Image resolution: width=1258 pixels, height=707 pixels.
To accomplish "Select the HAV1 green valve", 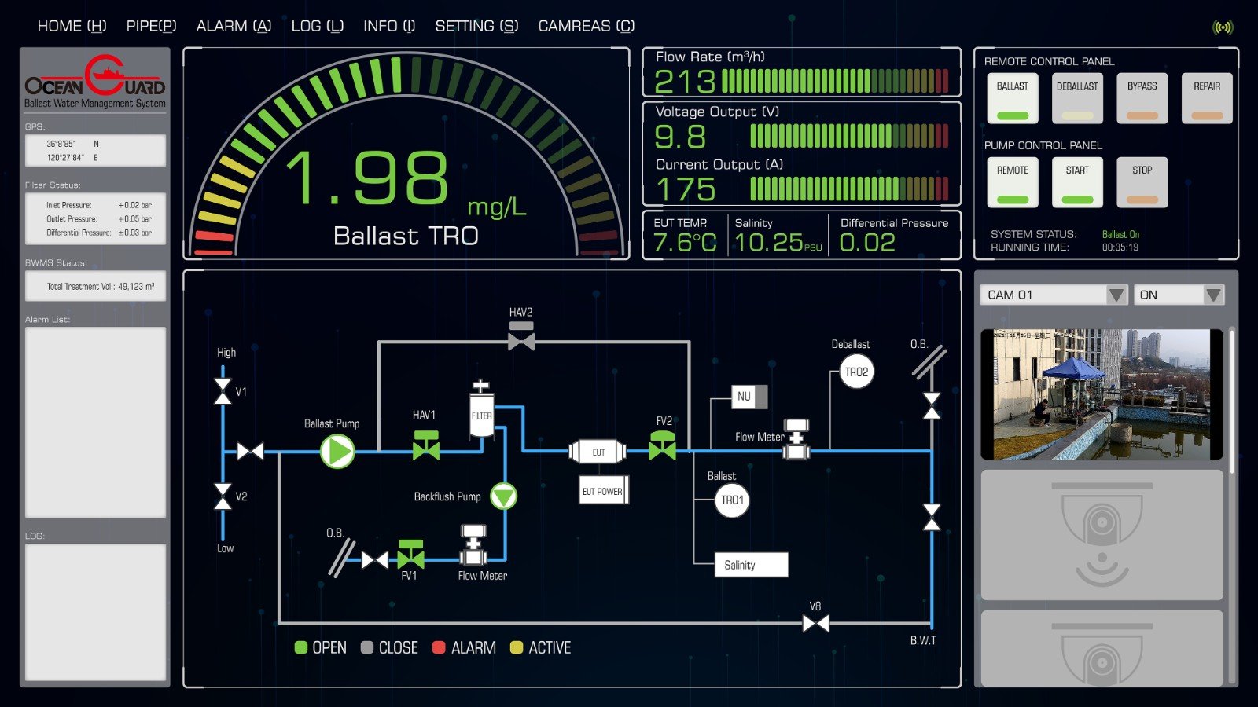I will (x=426, y=445).
